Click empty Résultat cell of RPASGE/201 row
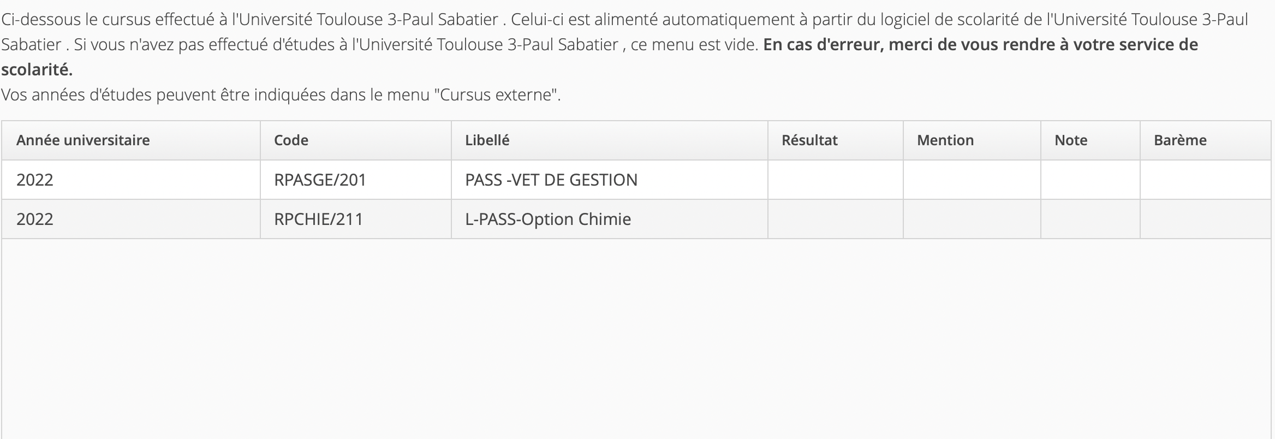The width and height of the screenshot is (1275, 439). click(x=835, y=180)
